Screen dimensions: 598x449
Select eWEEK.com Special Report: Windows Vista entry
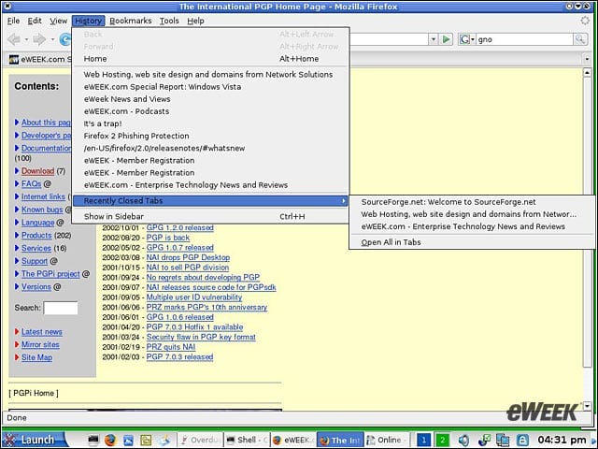210,87
